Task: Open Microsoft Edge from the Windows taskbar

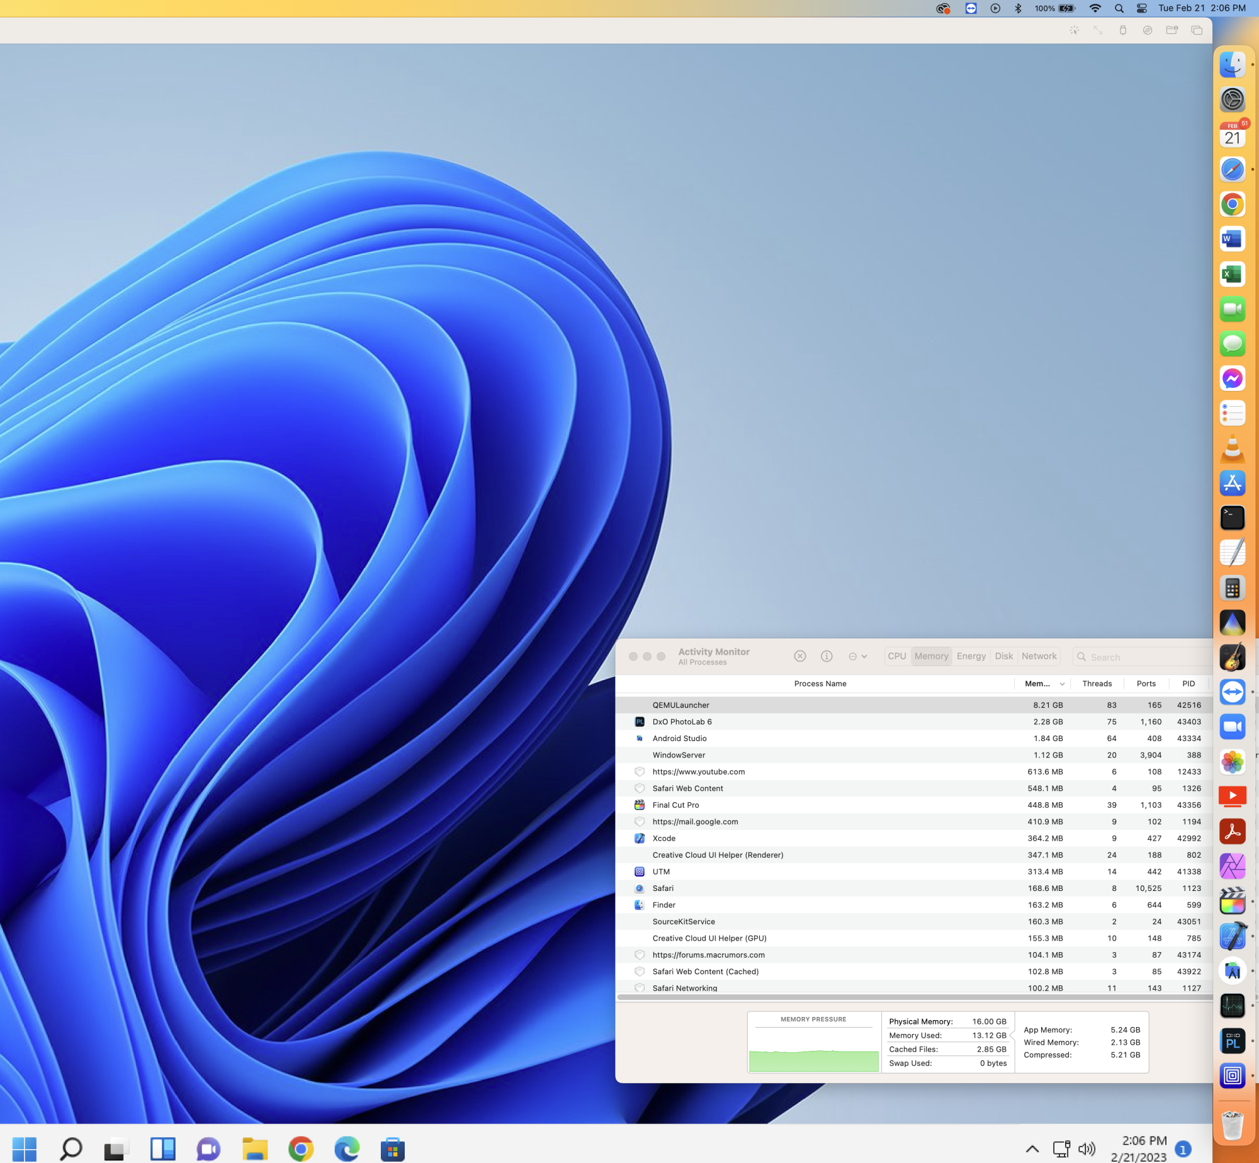Action: 346,1149
